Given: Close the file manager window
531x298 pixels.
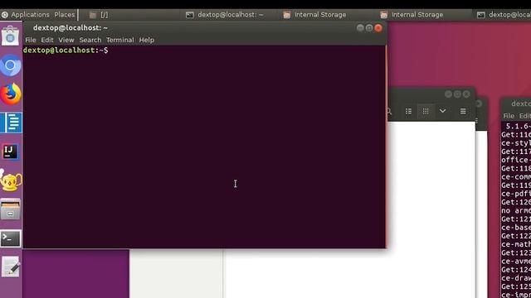Looking at the screenshot, I should (466, 94).
